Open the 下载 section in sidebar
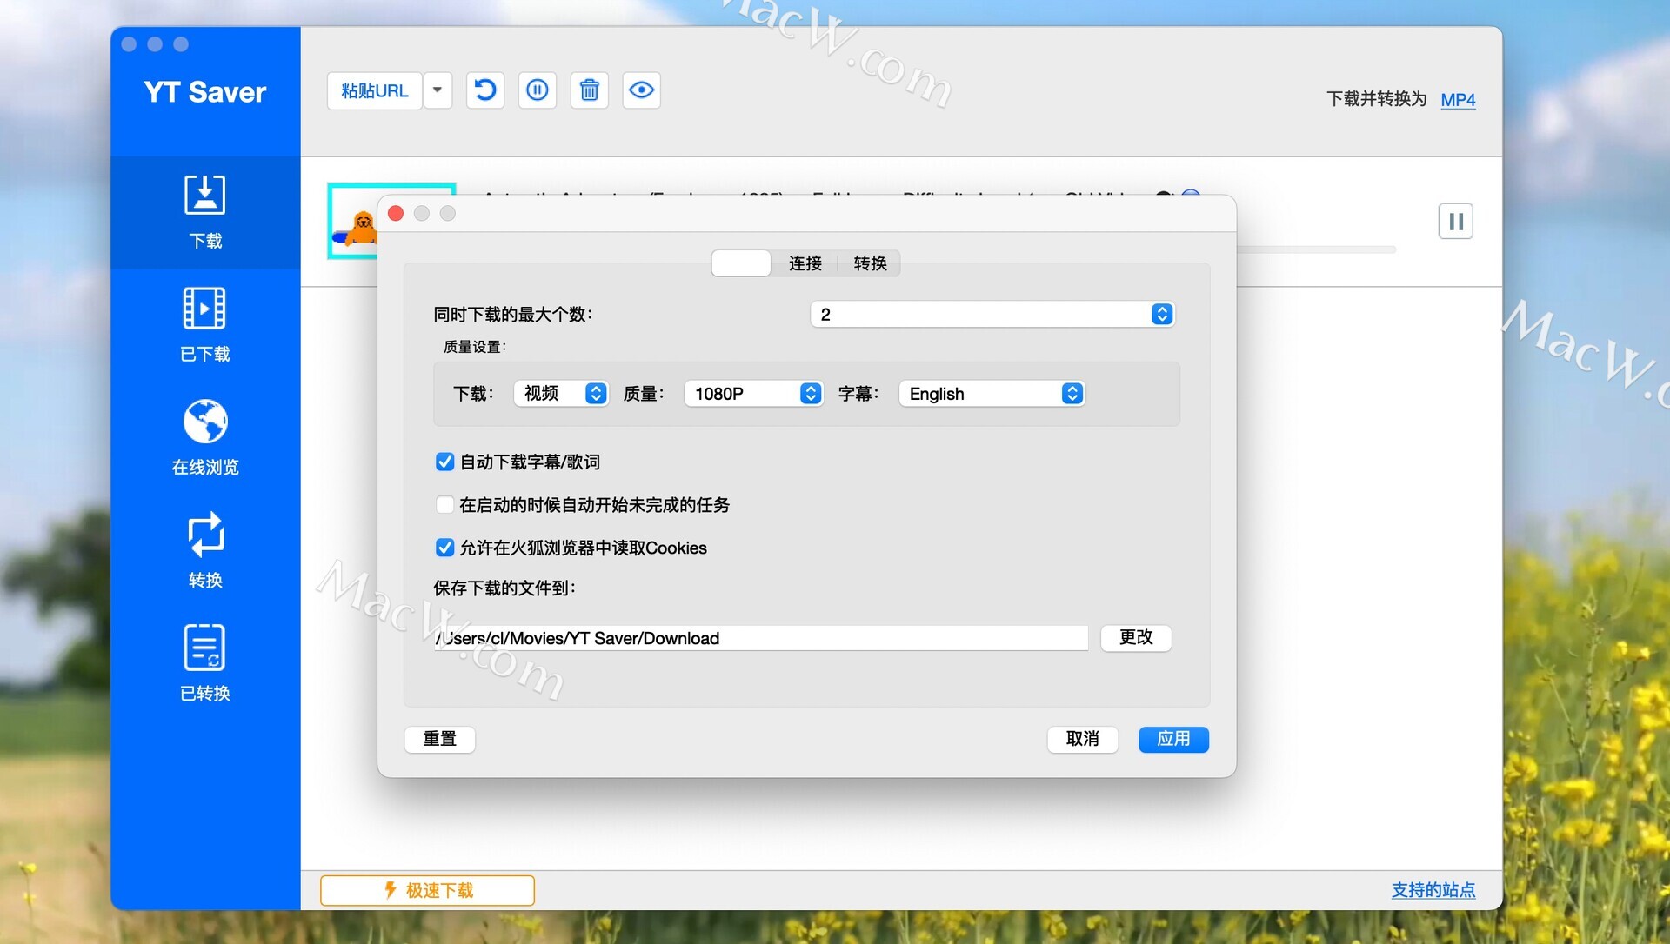Viewport: 1670px width, 944px height. 205,212
